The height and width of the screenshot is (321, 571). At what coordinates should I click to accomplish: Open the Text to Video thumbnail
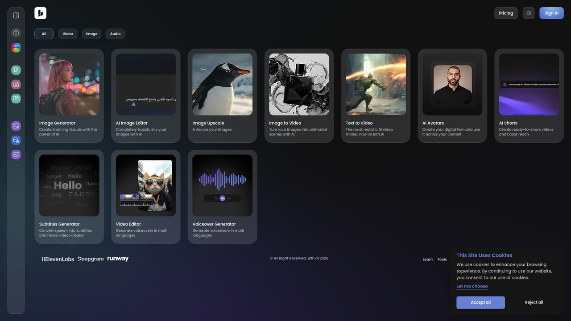tap(376, 84)
